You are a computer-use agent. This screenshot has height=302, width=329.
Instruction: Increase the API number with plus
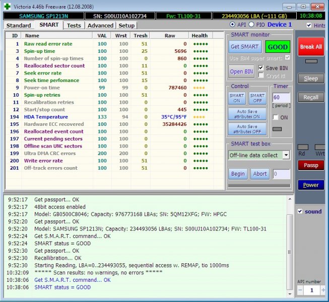coord(322,290)
